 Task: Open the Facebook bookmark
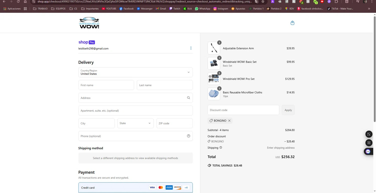(x=127, y=9)
